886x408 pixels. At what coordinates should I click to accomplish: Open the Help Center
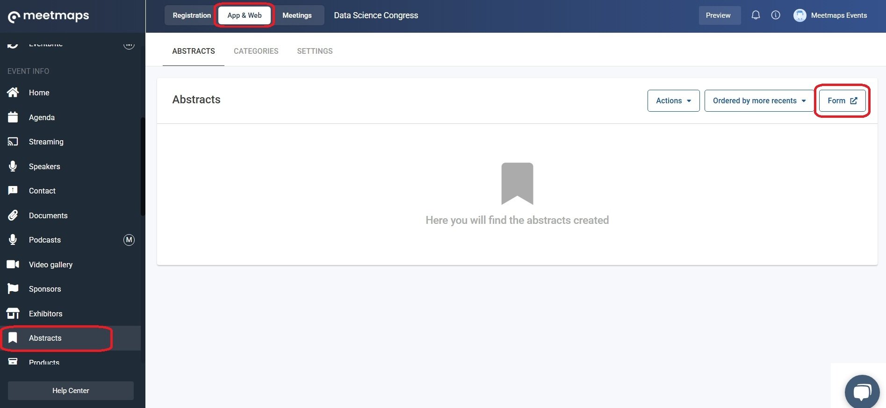(x=71, y=391)
